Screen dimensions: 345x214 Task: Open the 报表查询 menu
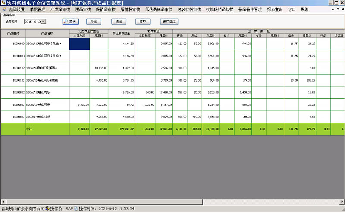[274, 9]
